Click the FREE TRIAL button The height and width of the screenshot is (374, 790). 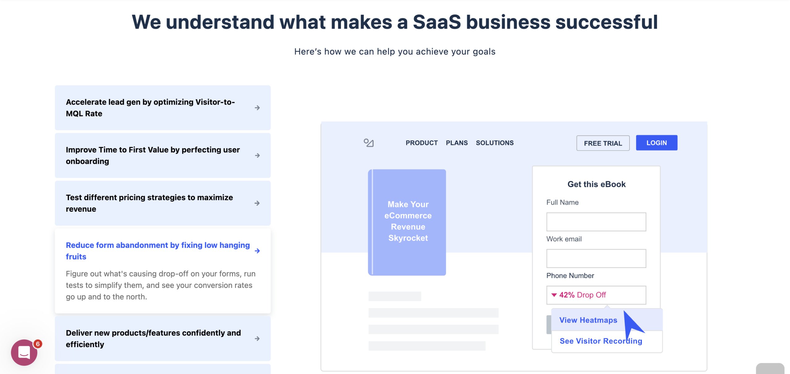point(602,143)
